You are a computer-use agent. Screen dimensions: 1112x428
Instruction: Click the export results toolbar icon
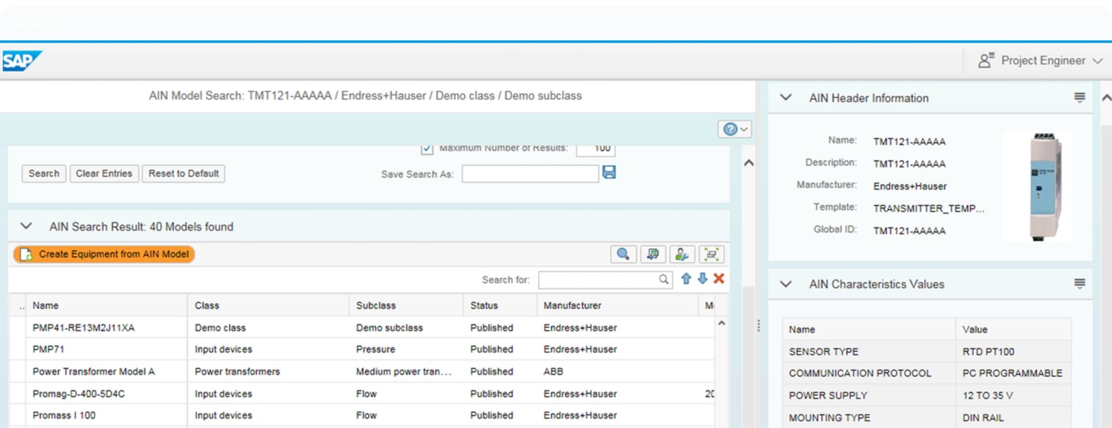coord(652,254)
